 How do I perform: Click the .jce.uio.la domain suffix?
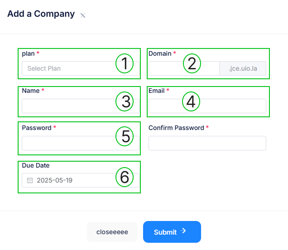click(242, 68)
